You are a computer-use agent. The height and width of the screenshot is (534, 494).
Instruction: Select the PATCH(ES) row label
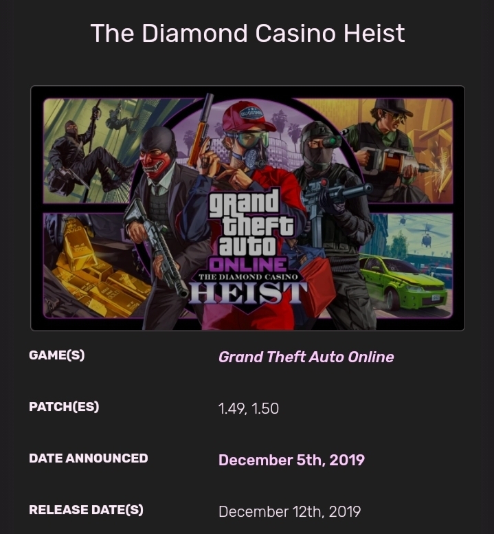tap(64, 407)
